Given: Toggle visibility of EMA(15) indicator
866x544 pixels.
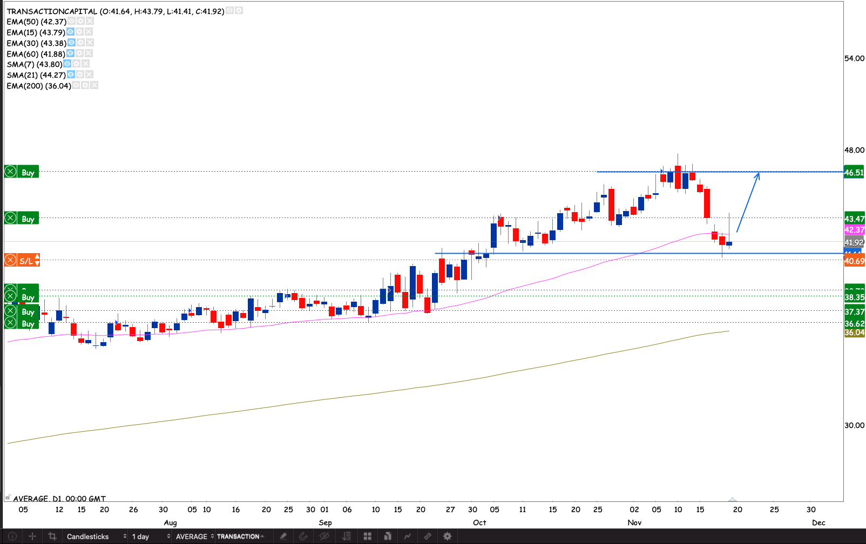Looking at the screenshot, I should [x=70, y=32].
